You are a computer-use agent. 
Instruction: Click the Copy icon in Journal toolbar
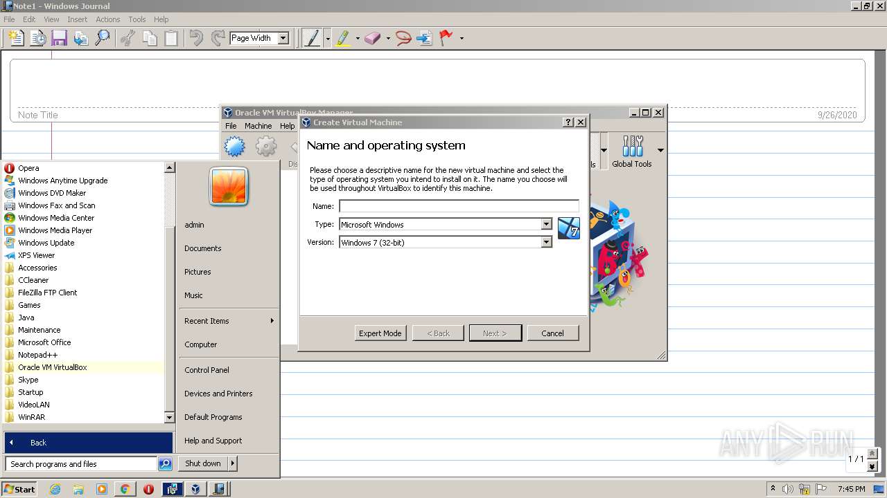pyautogui.click(x=149, y=38)
